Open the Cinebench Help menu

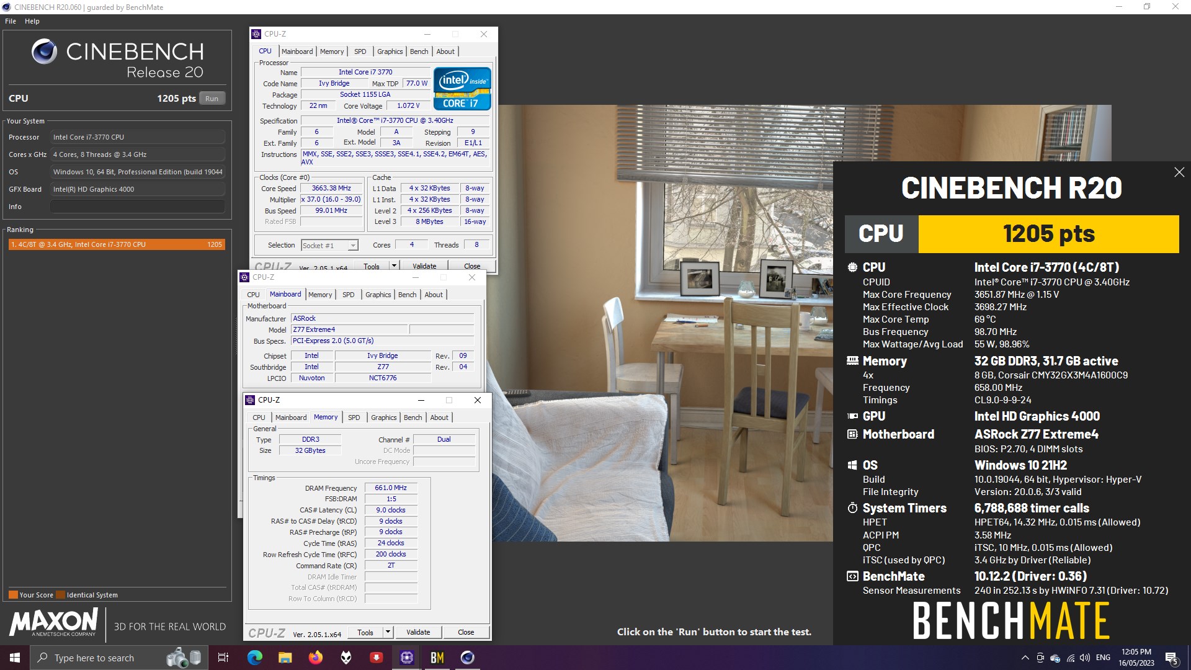tap(32, 21)
